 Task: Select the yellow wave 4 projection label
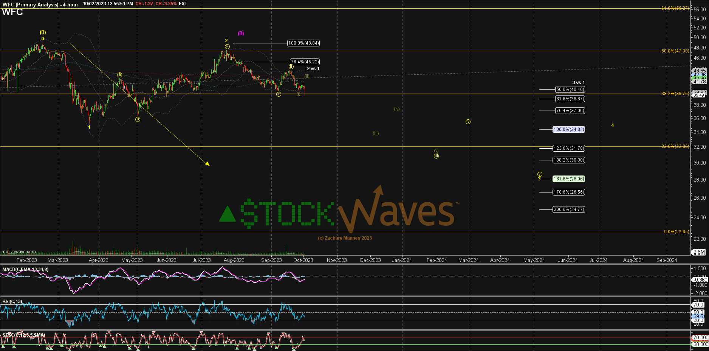click(x=613, y=125)
